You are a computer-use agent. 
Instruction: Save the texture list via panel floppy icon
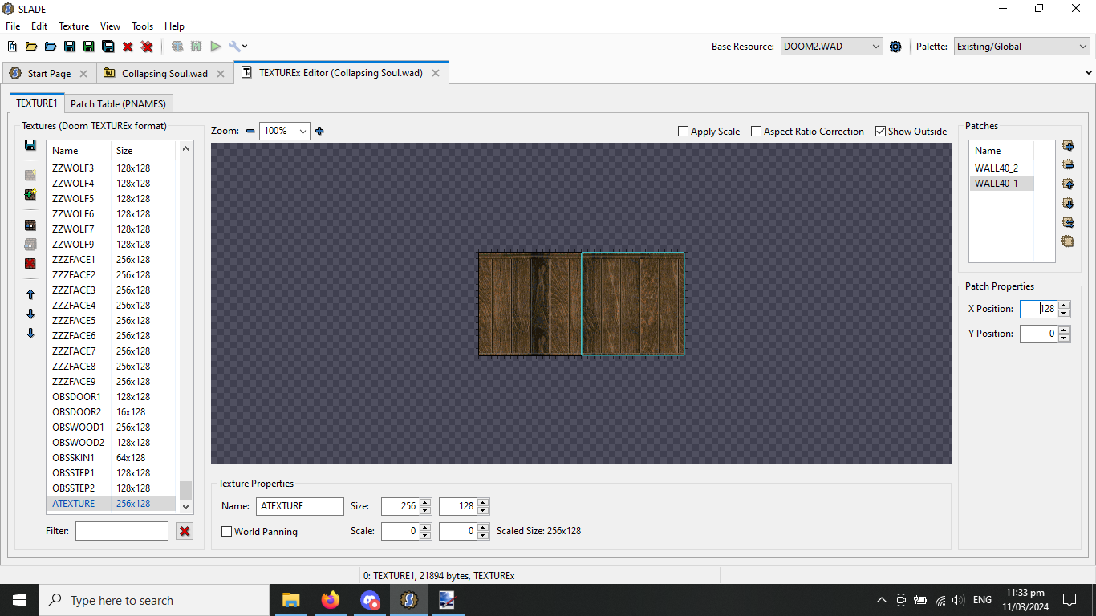[30, 145]
